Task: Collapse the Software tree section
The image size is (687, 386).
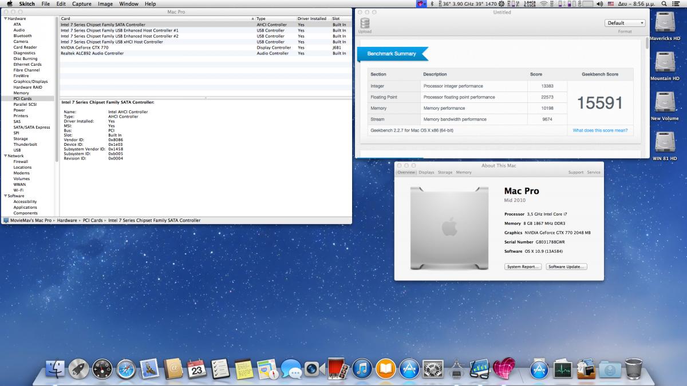Action: tap(5, 196)
